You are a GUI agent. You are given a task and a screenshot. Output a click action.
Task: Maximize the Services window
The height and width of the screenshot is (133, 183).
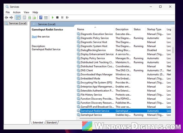pos(160,7)
